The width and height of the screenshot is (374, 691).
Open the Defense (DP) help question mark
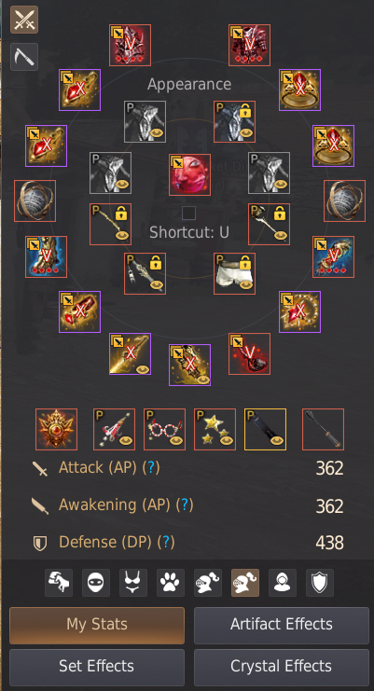(x=166, y=542)
